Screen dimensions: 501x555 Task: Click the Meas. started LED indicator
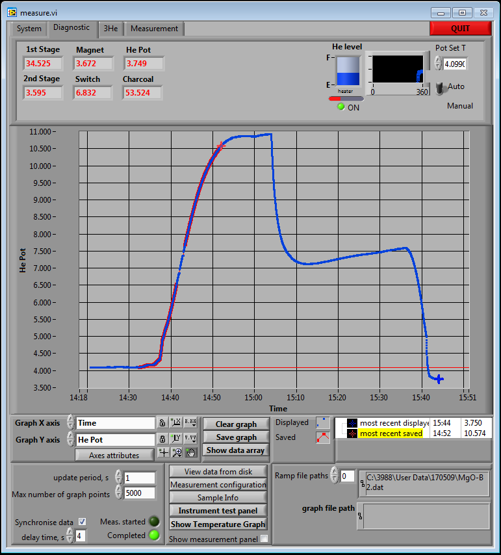click(x=154, y=521)
